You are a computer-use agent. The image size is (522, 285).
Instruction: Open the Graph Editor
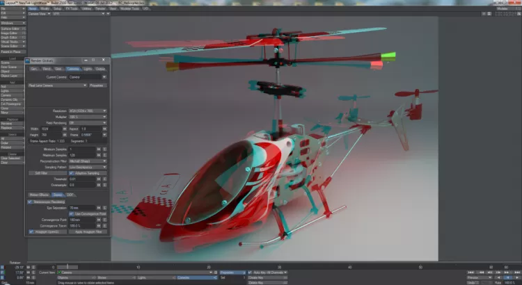click(13, 38)
